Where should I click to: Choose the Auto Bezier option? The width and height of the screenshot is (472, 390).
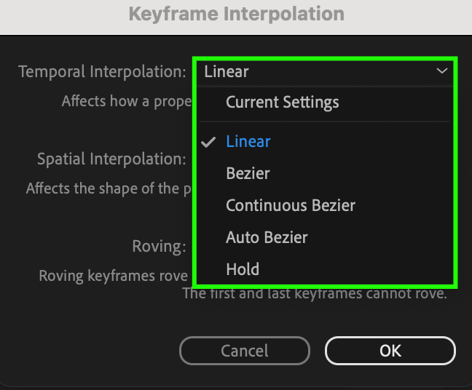click(267, 237)
